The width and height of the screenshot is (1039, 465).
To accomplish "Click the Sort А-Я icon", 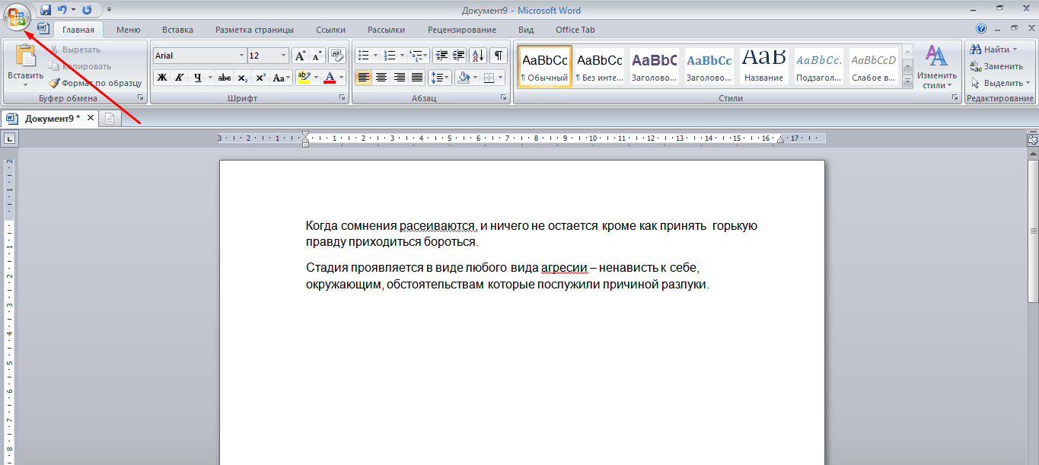I will (478, 56).
